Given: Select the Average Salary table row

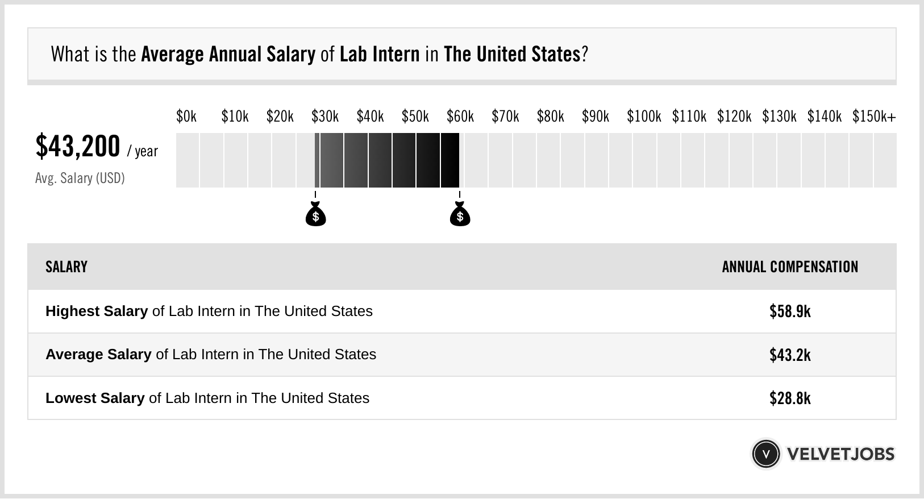Looking at the screenshot, I should pos(461,355).
